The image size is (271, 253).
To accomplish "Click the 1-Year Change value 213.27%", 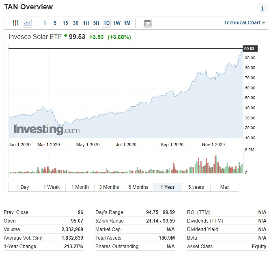I will (73, 246).
